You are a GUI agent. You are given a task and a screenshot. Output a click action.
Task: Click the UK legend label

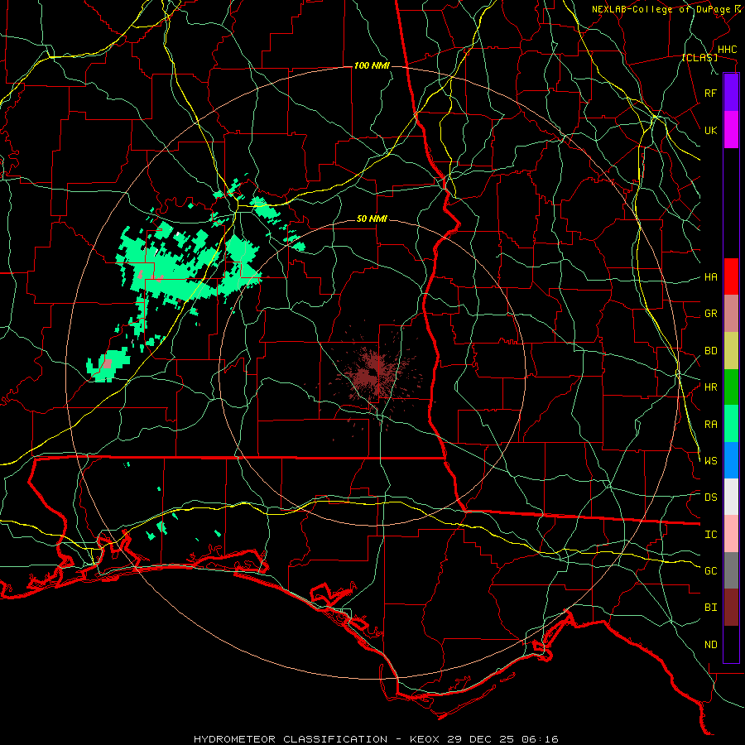(711, 130)
